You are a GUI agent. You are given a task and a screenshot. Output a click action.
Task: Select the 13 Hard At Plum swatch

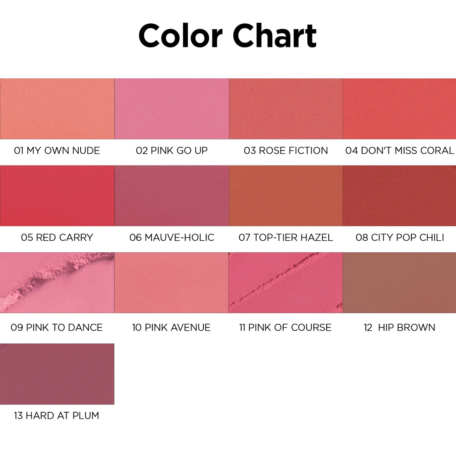click(x=57, y=374)
